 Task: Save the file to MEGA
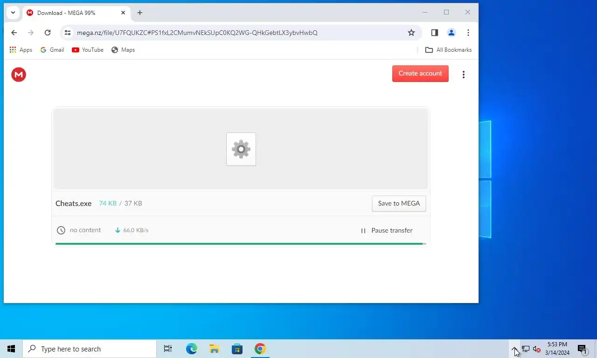(x=399, y=203)
